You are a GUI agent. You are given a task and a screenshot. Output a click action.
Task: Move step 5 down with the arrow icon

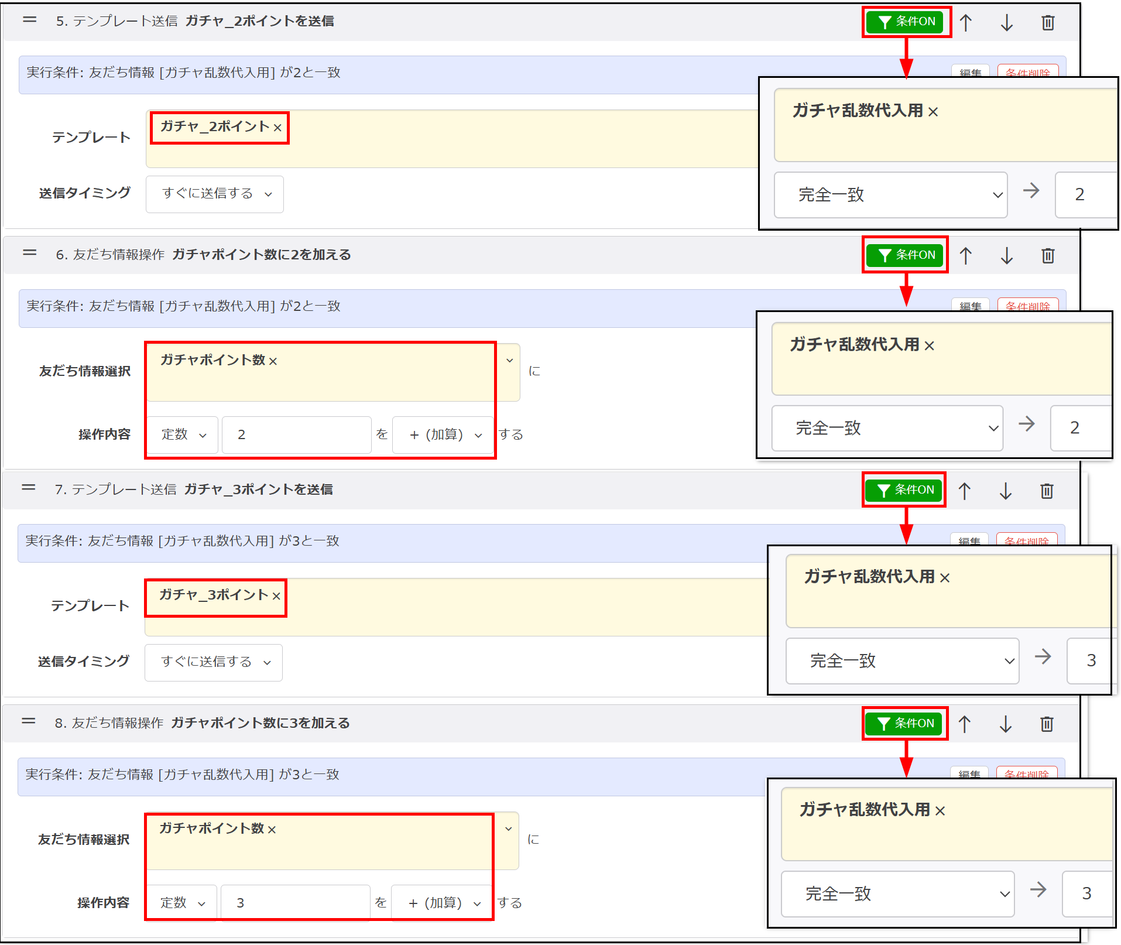(1006, 22)
